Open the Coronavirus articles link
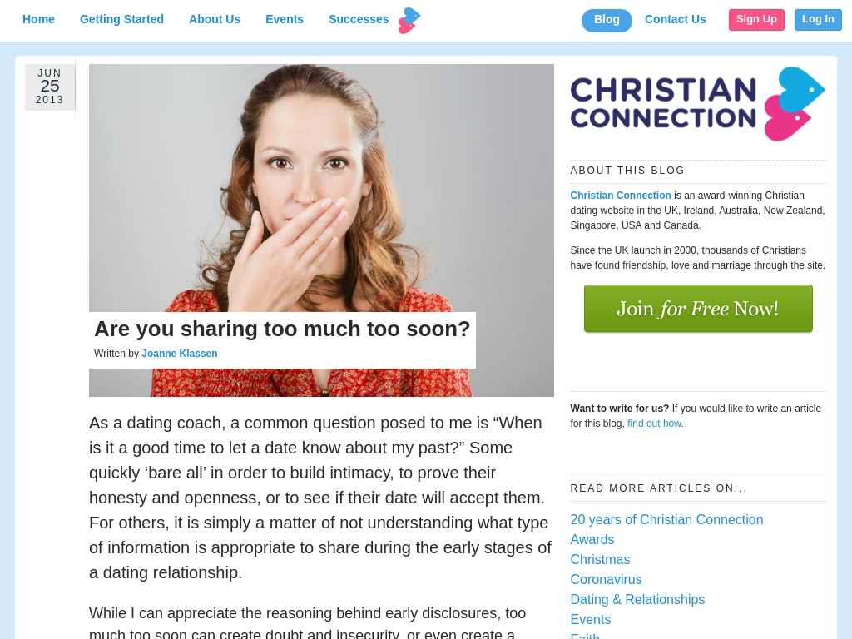 pyautogui.click(x=606, y=579)
